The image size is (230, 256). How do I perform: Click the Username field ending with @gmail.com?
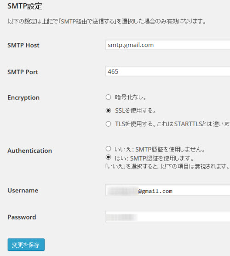pyautogui.click(x=168, y=190)
